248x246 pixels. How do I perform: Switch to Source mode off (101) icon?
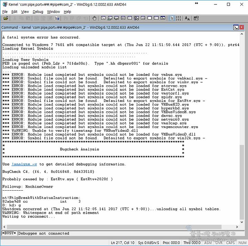[178, 18]
